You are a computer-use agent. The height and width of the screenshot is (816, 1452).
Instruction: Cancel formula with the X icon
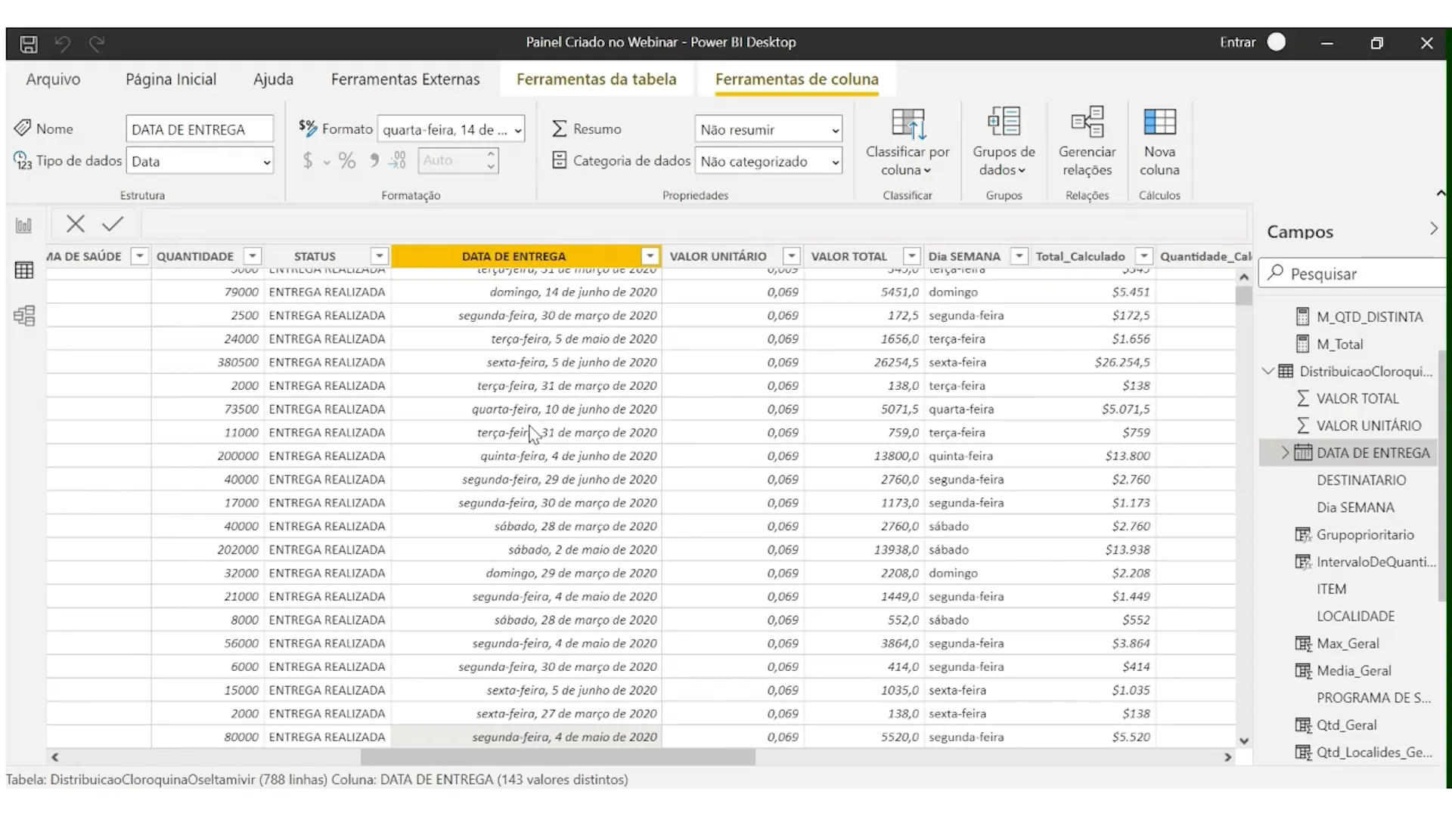pos(75,224)
